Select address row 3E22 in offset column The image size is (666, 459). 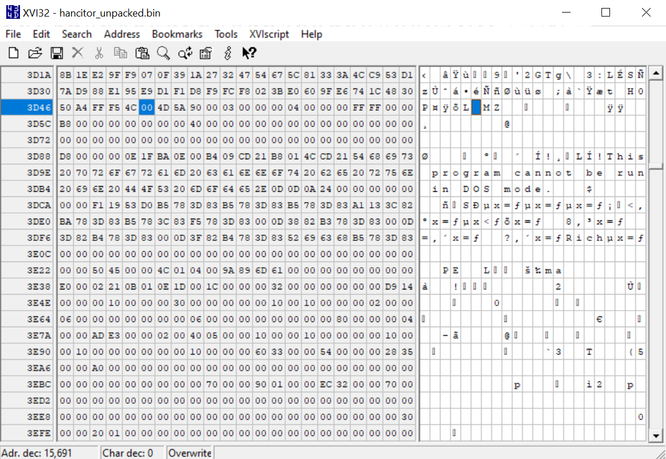[x=29, y=270]
